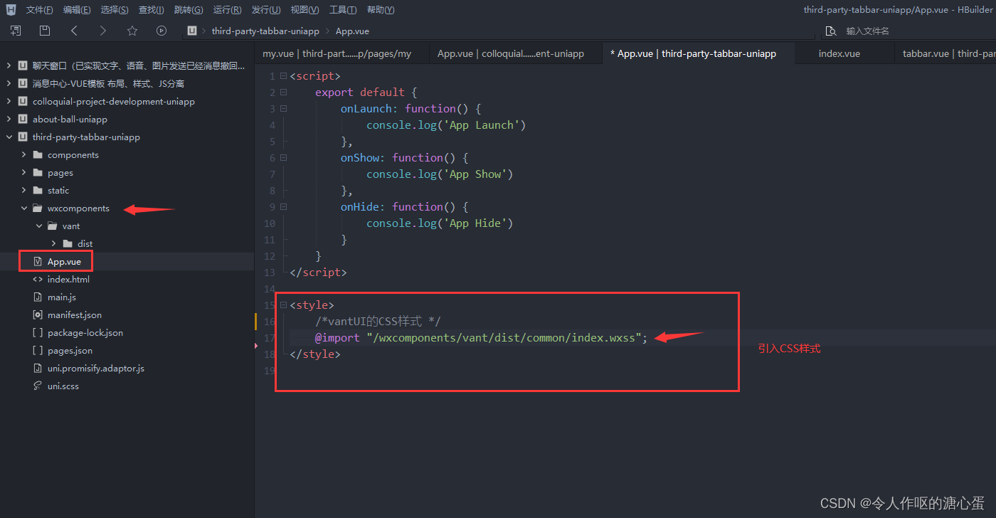Fold the style block at line 15
996x518 pixels.
pos(283,305)
